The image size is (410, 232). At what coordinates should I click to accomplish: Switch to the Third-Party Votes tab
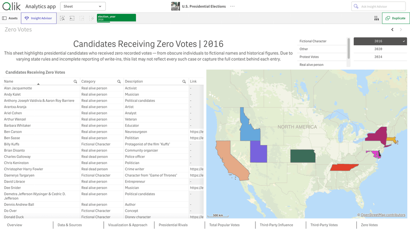pos(324,225)
